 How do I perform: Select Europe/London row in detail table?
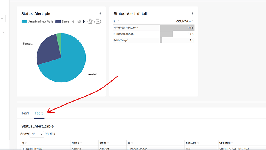click(x=153, y=34)
